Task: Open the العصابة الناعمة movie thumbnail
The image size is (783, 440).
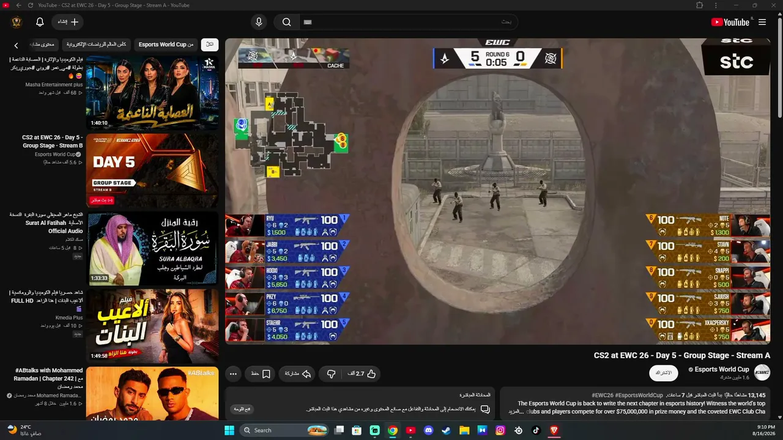Action: pos(152,93)
